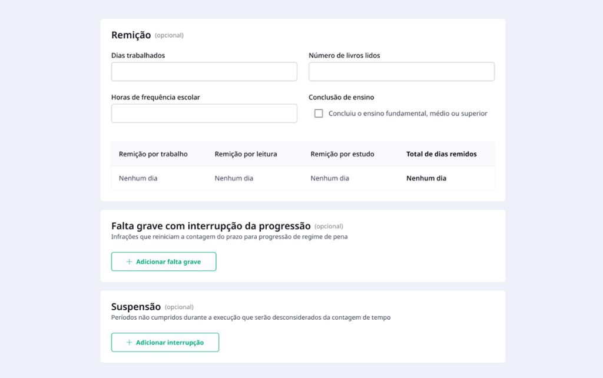Click the Remição section heading
This screenshot has height=378, width=603.
(x=131, y=35)
